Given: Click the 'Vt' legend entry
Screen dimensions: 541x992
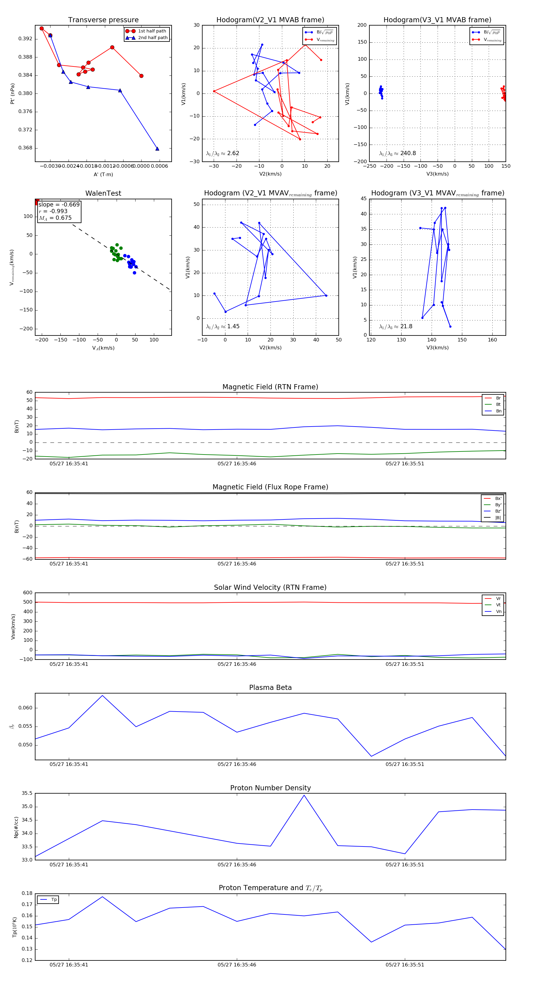Looking at the screenshot, I should click(x=493, y=605).
